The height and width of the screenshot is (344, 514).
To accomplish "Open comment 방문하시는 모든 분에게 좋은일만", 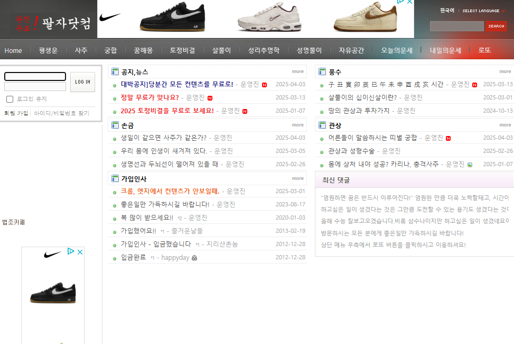I will [392, 233].
